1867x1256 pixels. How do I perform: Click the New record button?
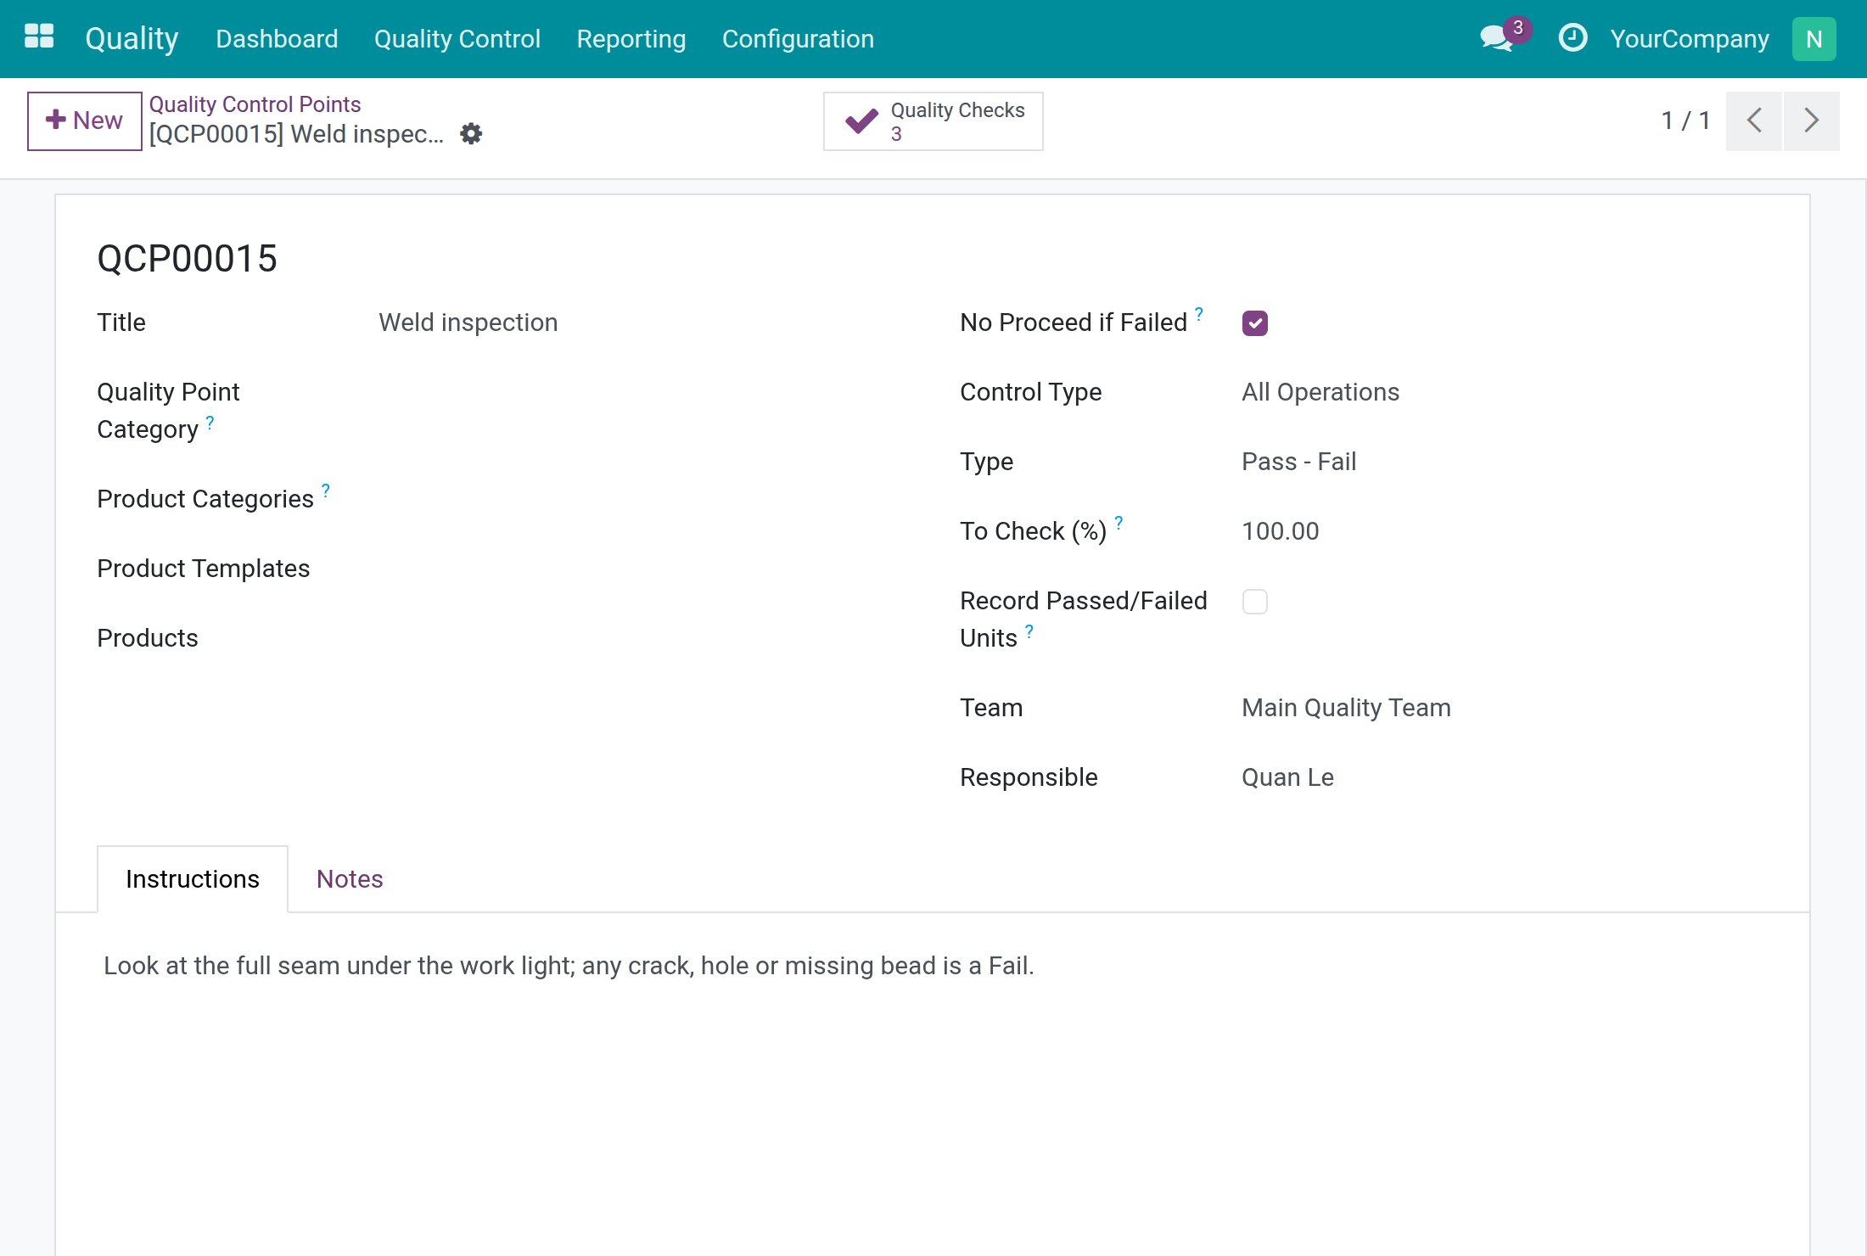point(84,121)
